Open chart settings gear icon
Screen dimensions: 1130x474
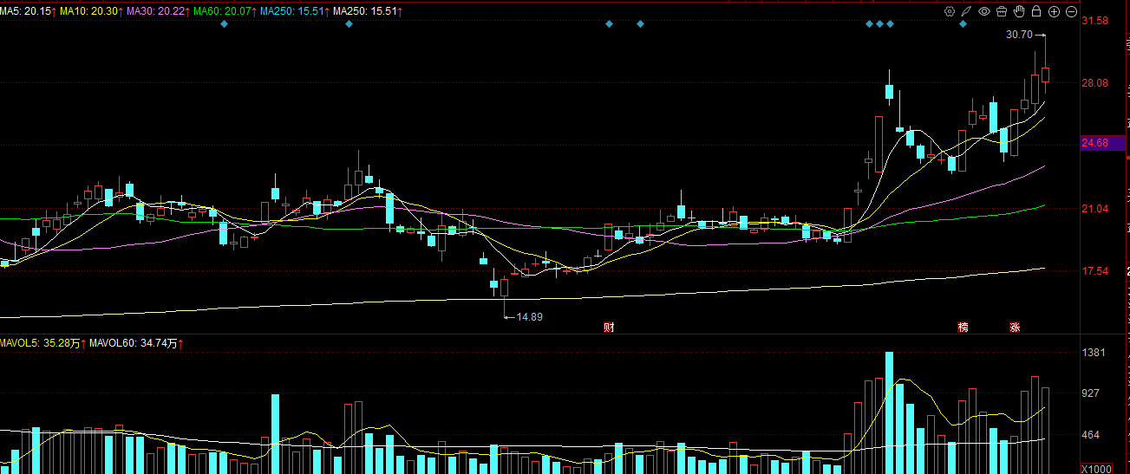point(950,11)
